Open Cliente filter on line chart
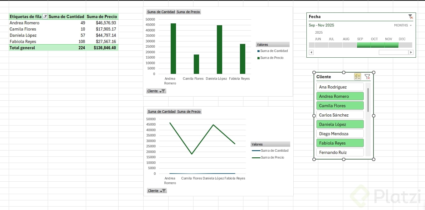The image size is (425, 210). 157,191
